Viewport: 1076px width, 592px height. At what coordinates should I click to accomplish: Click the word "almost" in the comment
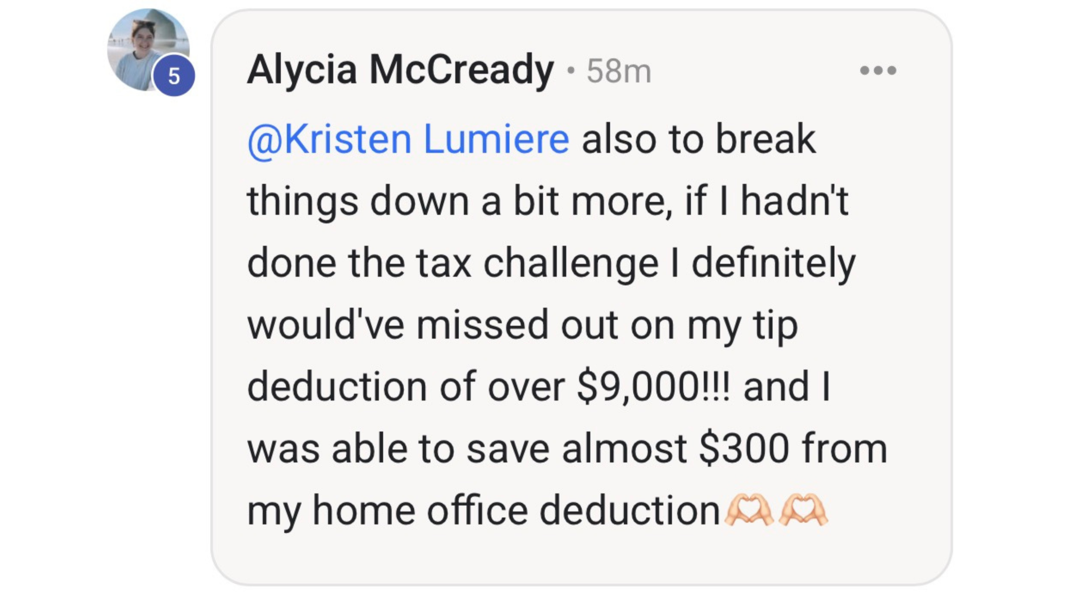coord(625,449)
